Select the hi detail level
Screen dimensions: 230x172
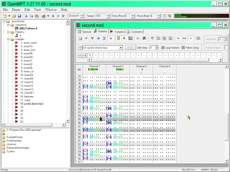pos(190,38)
